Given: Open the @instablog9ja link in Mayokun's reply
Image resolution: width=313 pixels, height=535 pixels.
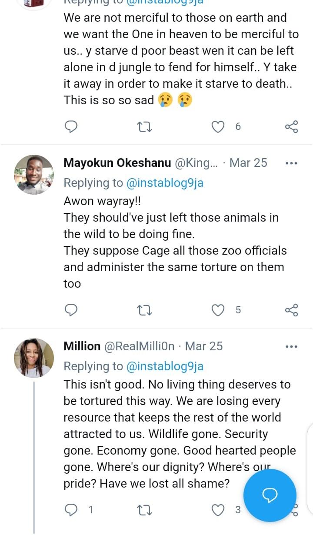Looking at the screenshot, I should pos(165,183).
